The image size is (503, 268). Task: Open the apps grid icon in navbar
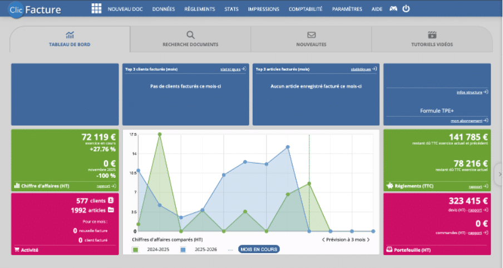click(x=96, y=8)
